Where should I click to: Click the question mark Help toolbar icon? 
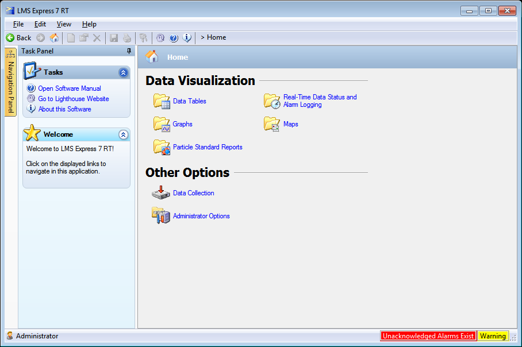tap(174, 38)
